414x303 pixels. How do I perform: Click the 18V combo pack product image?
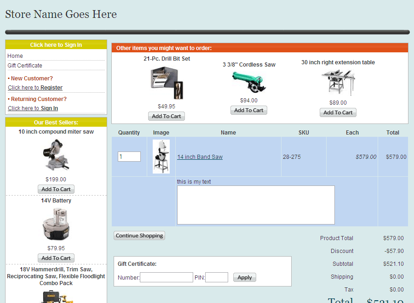pyautogui.click(x=56, y=297)
